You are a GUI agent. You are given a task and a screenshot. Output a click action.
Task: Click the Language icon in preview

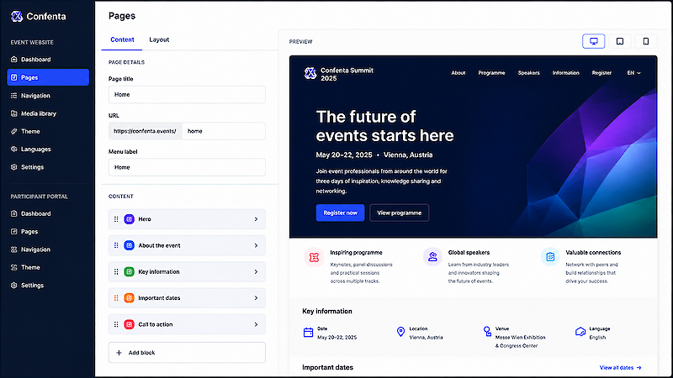580,332
